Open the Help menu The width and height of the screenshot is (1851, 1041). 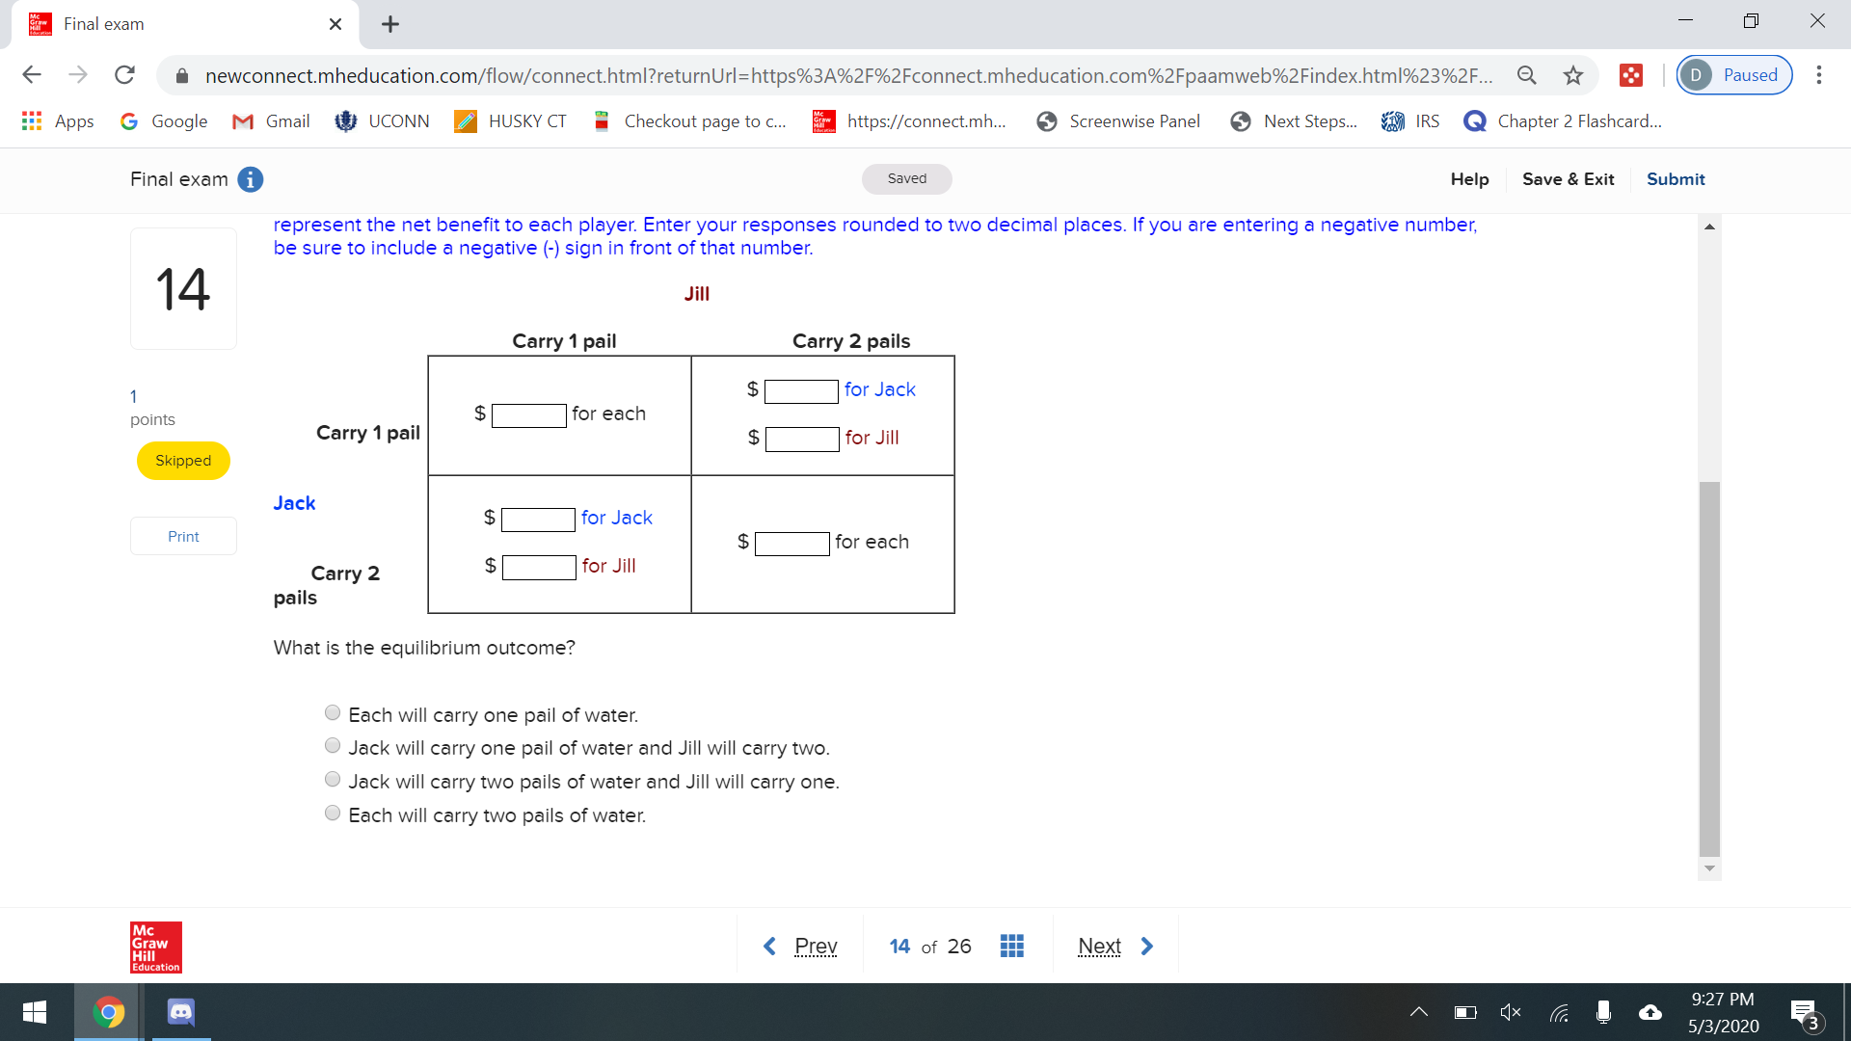point(1468,179)
